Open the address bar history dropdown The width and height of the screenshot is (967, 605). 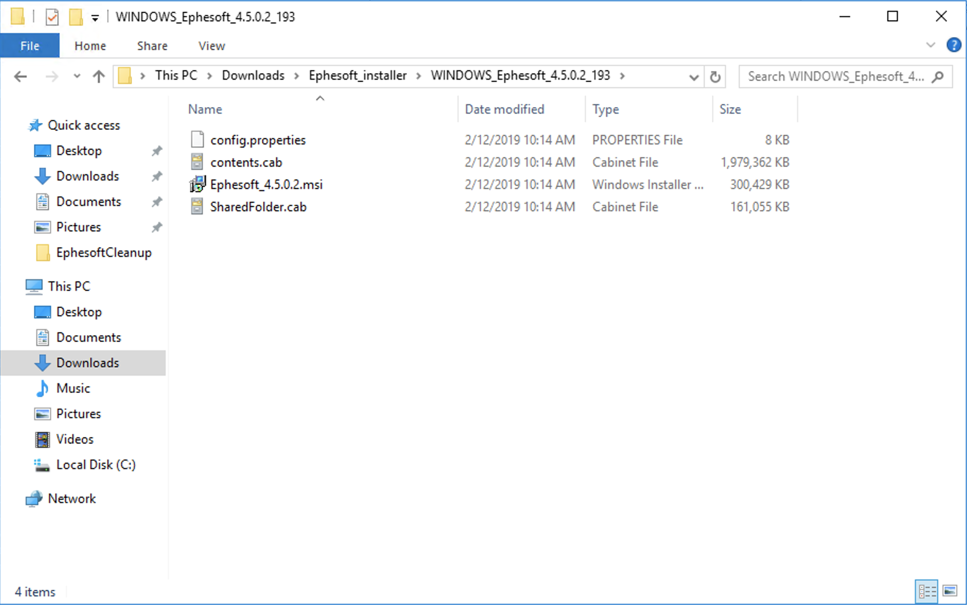click(693, 77)
